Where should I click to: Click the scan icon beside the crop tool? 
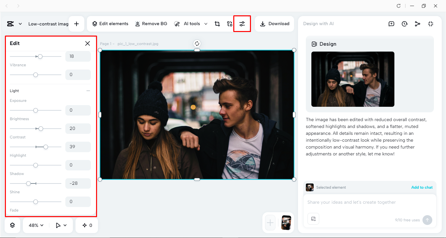[230, 24]
